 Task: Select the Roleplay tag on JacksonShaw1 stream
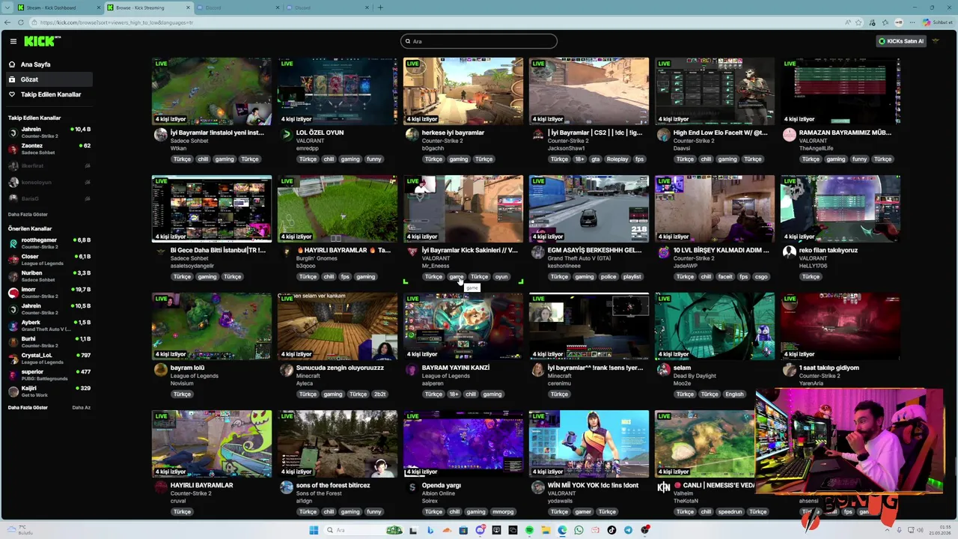617,159
